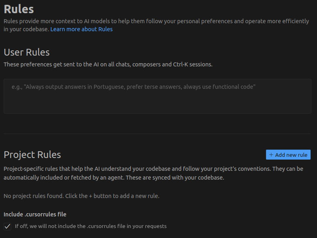Select the User Rules section heading
The height and width of the screenshot is (238, 317).
click(26, 52)
